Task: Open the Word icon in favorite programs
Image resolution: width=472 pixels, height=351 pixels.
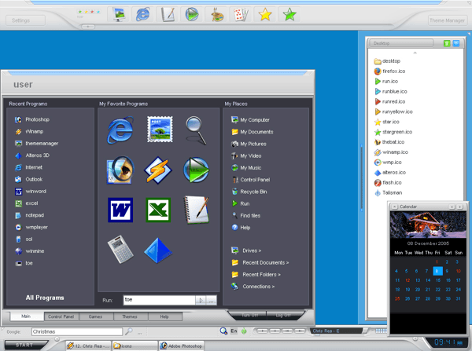Action: [120, 210]
